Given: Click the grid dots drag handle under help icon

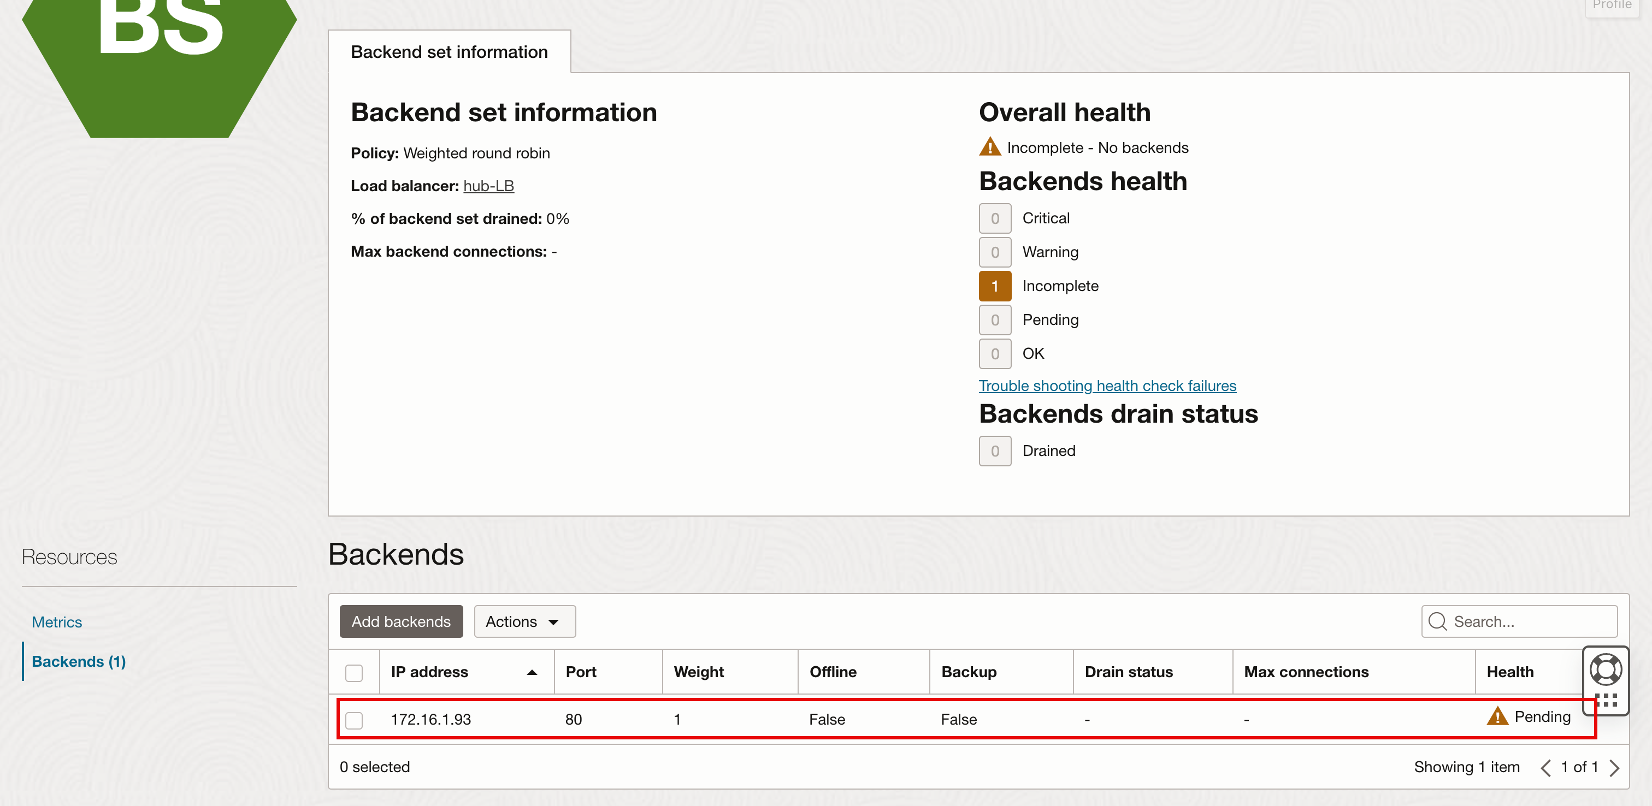Looking at the screenshot, I should pyautogui.click(x=1605, y=700).
